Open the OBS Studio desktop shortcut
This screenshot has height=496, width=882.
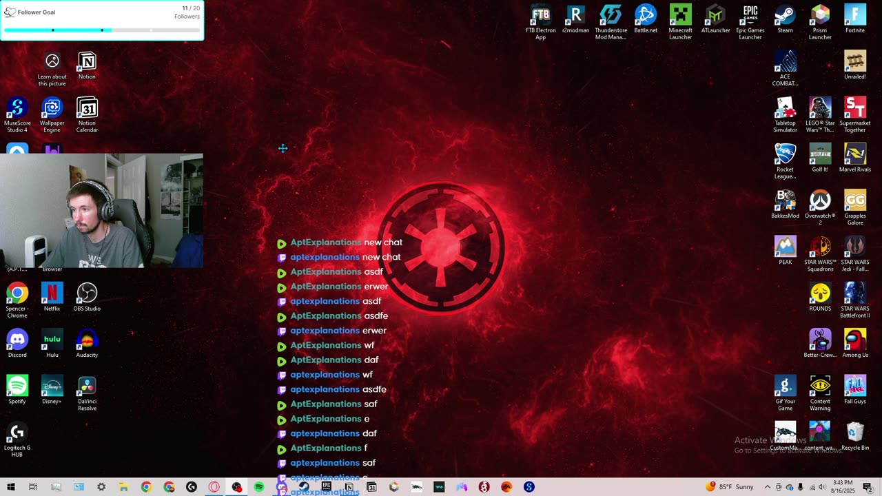[87, 297]
